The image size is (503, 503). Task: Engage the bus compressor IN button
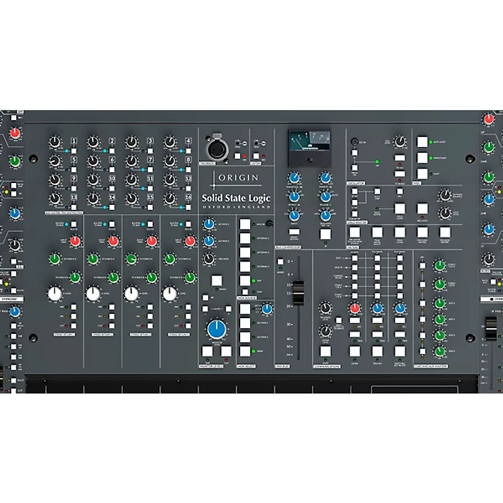326,234
